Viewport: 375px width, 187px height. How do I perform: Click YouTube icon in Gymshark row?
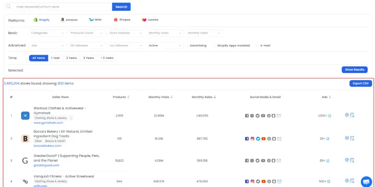click(263, 115)
